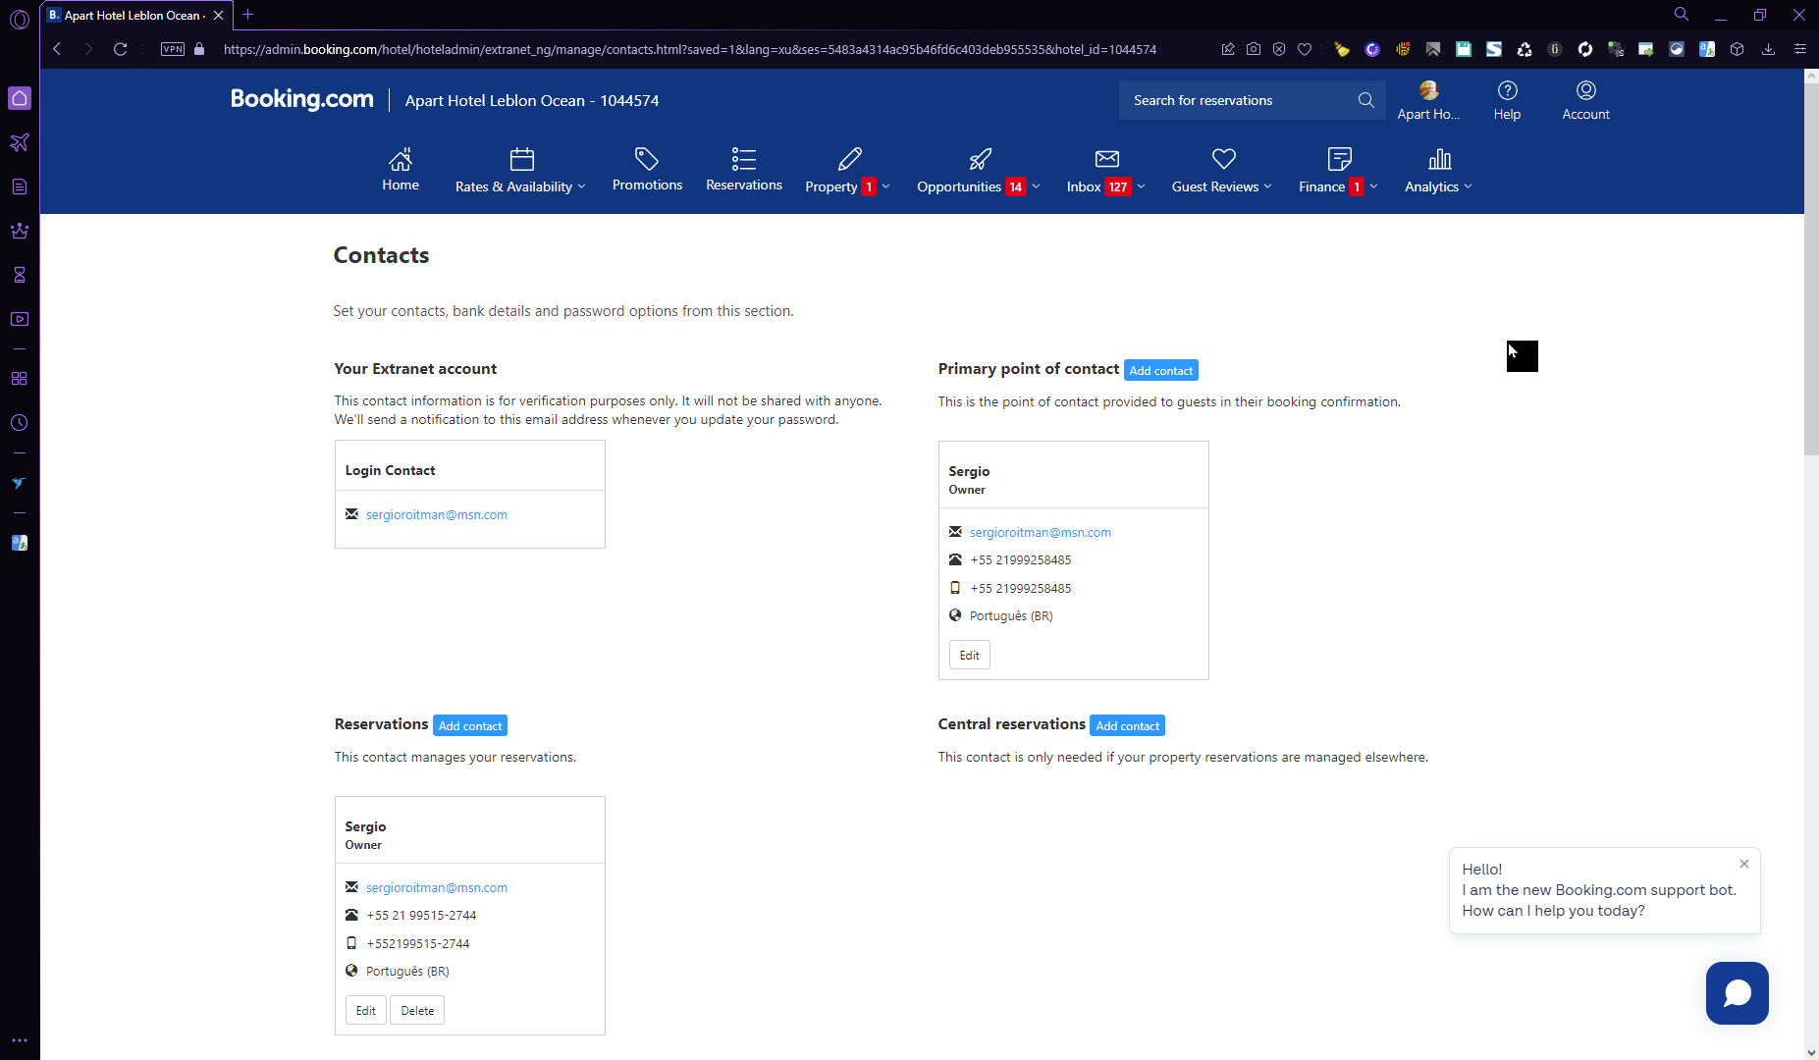Open the airplane icon in the sidebar

point(20,142)
